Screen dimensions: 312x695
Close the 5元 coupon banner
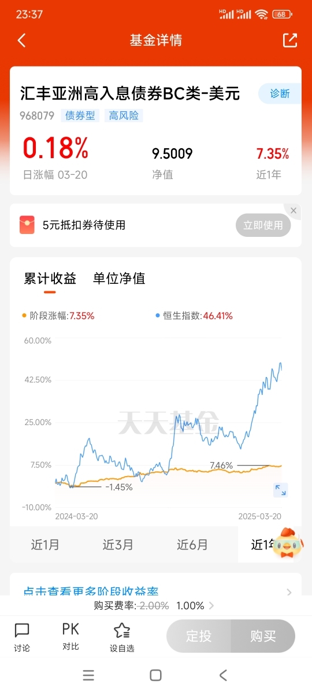(x=294, y=211)
